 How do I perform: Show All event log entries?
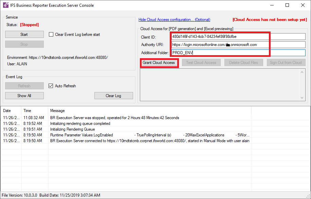click(x=24, y=96)
